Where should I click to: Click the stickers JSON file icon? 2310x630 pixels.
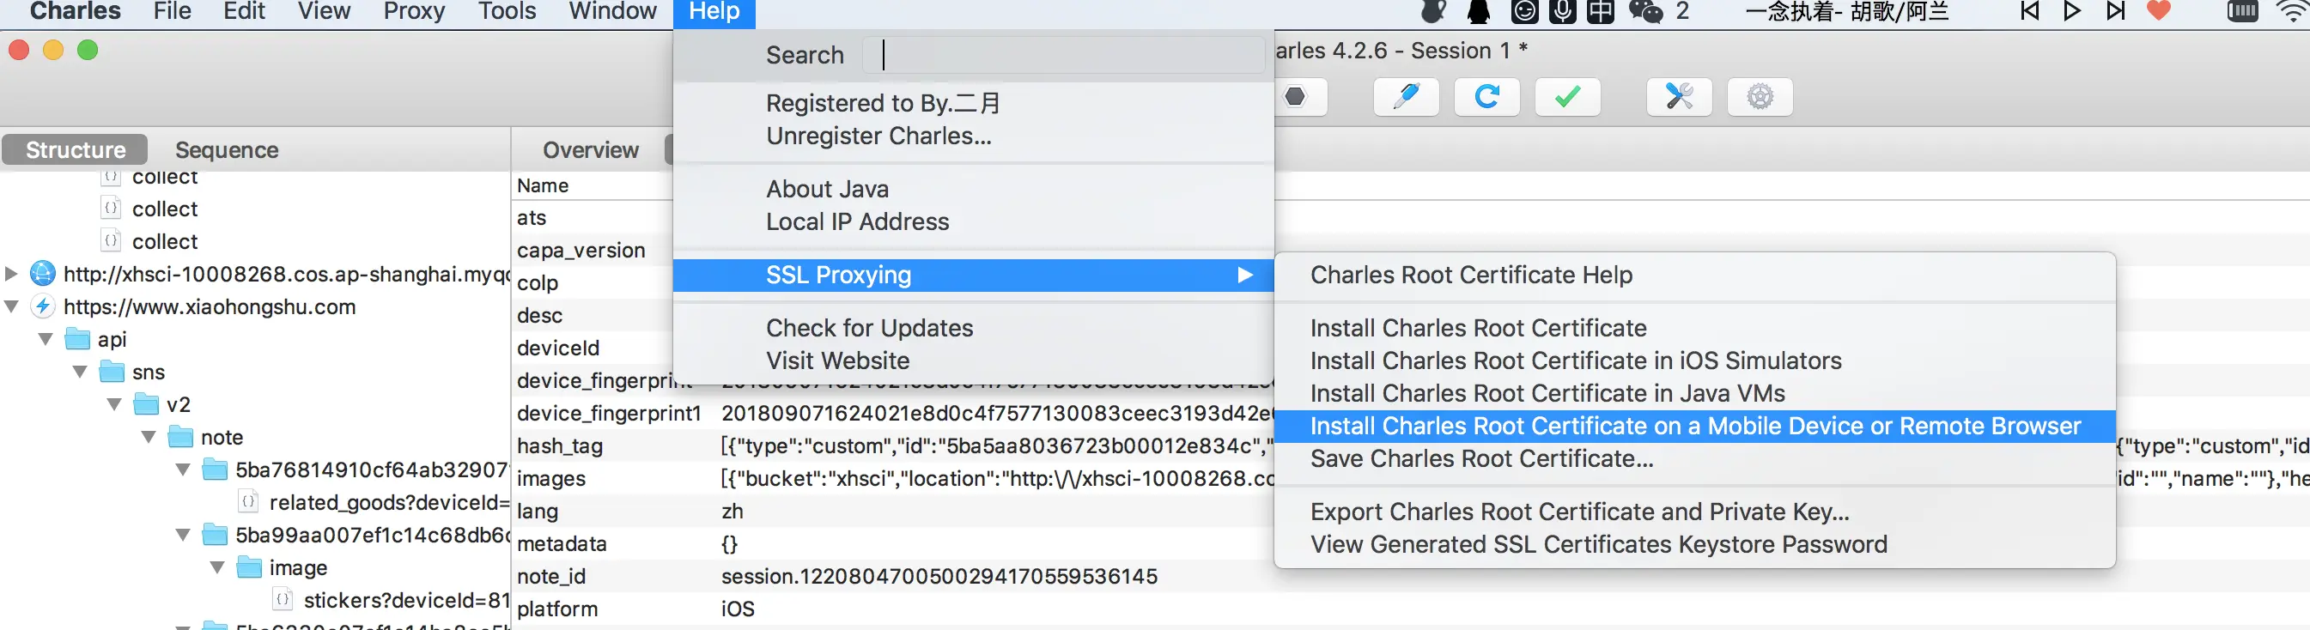pos(283,600)
